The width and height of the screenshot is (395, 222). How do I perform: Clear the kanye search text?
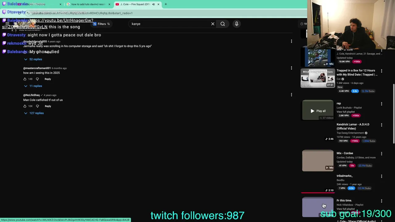pos(213,24)
